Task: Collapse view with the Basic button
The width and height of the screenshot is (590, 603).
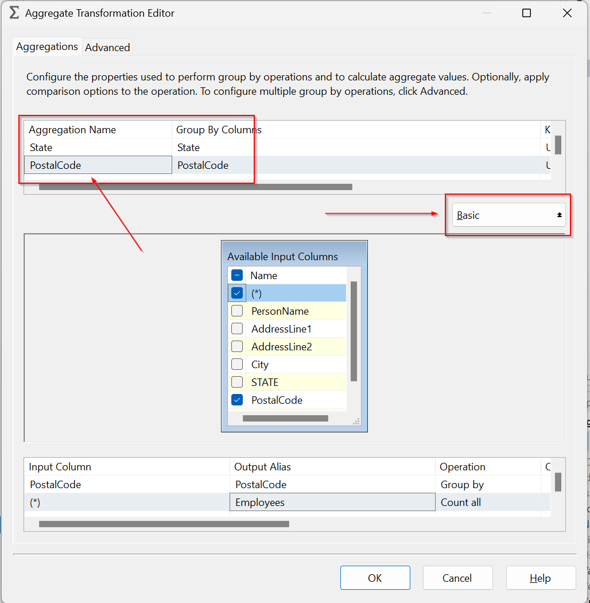Action: click(x=509, y=215)
